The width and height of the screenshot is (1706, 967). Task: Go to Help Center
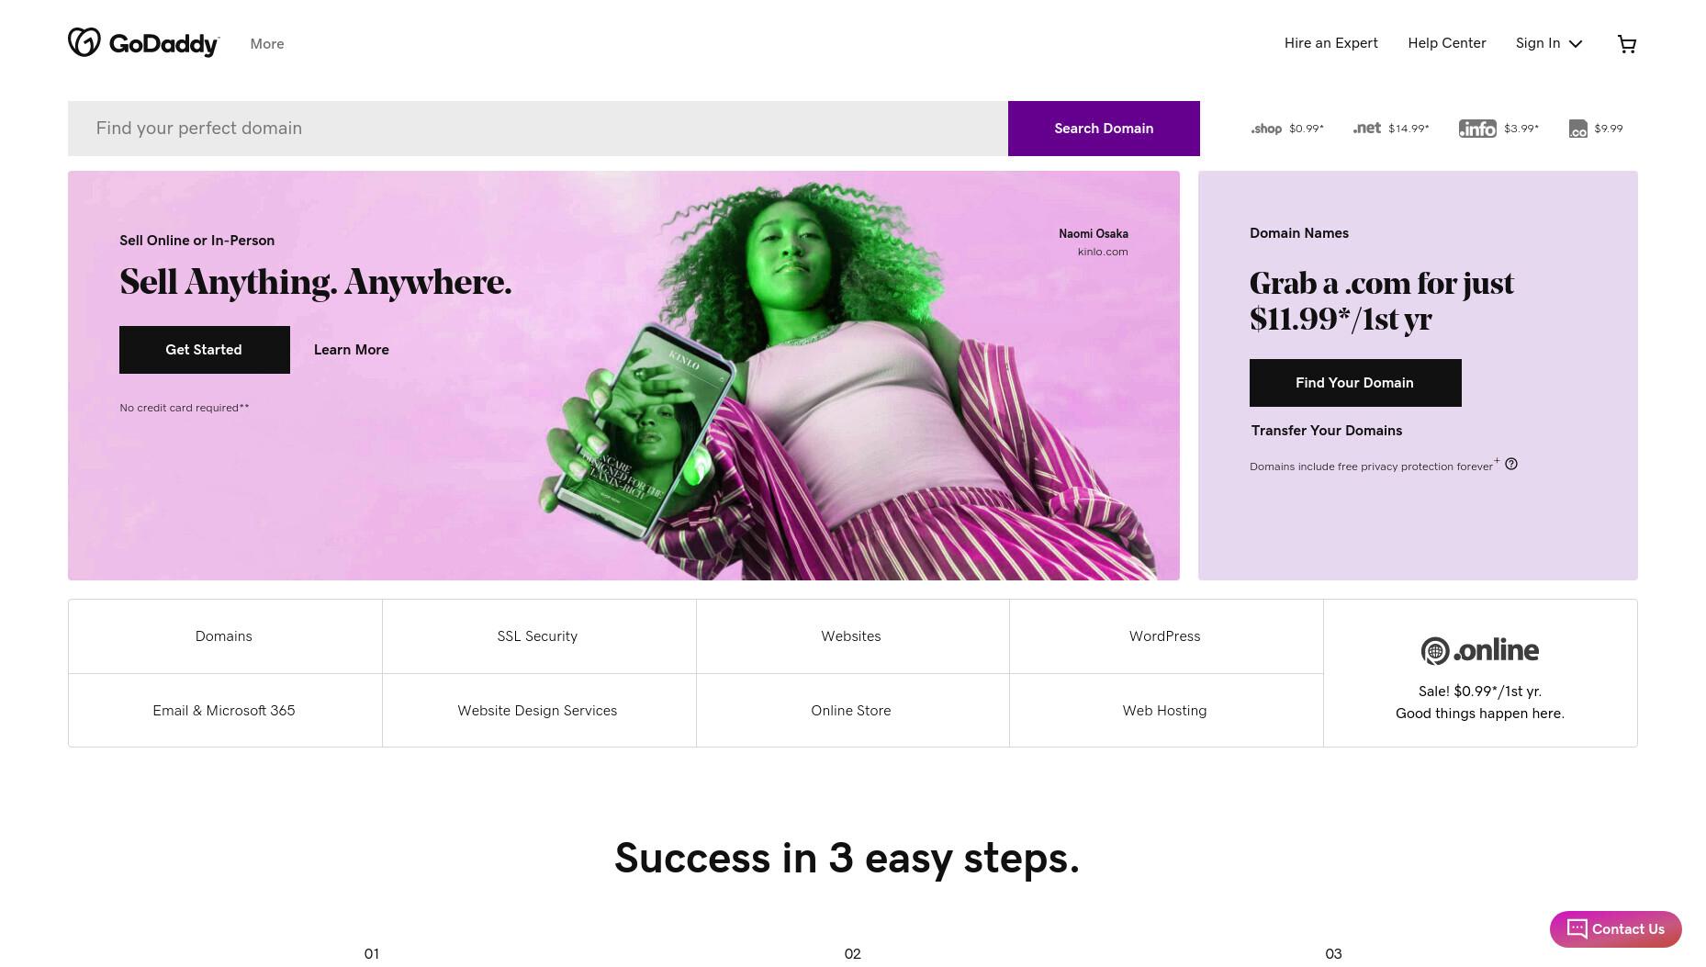click(x=1446, y=43)
